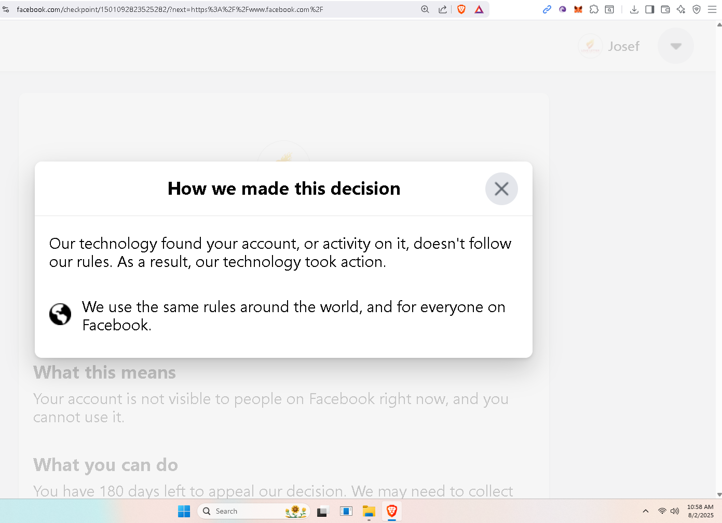The height and width of the screenshot is (523, 722).
Task: Click the Josef profile name
Action: (623, 46)
